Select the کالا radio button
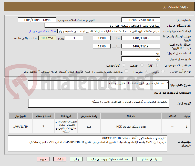 [157, 65]
